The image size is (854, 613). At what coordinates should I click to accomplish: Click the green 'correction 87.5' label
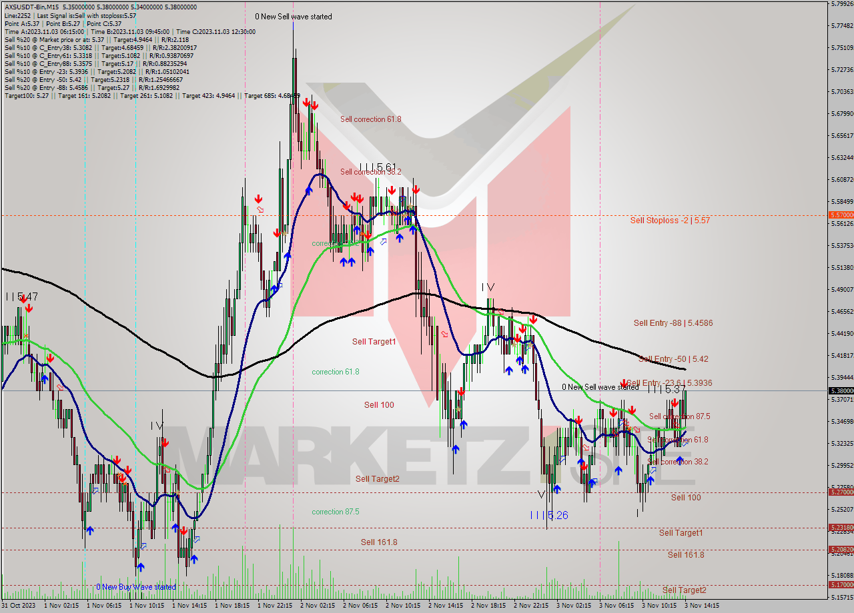(x=336, y=512)
